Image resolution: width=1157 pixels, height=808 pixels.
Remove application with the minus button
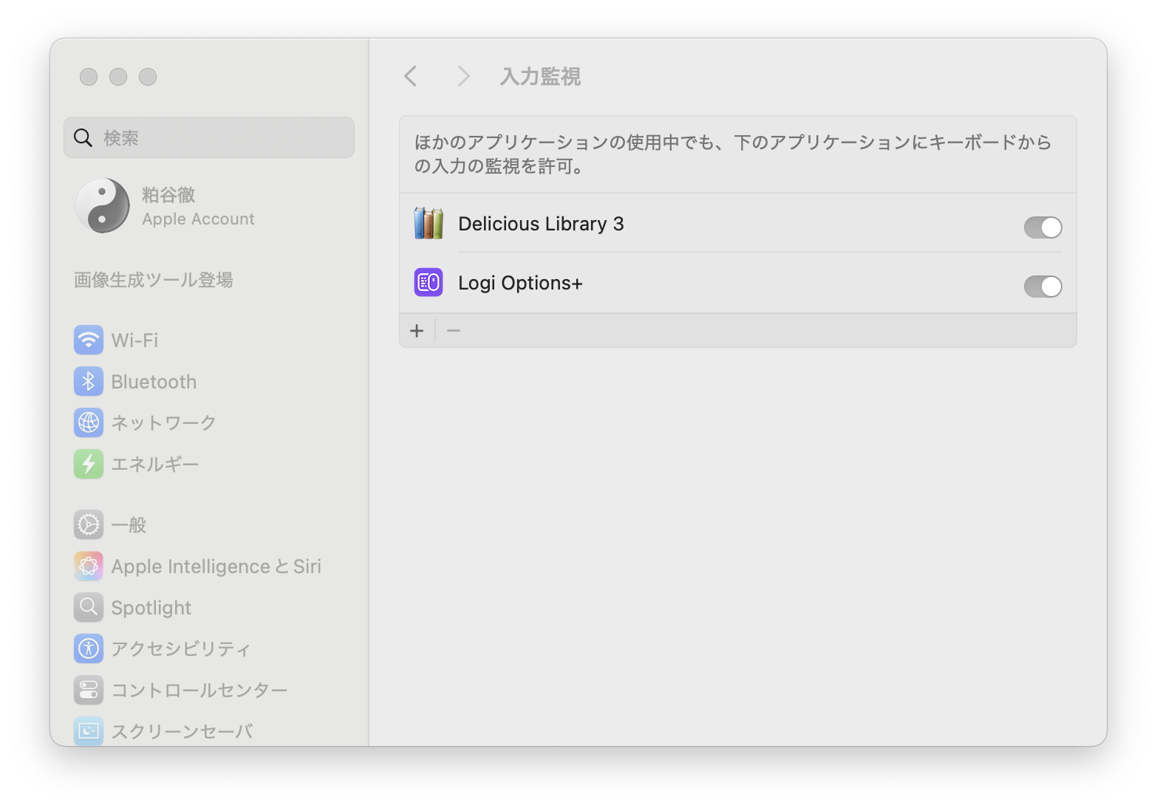[x=454, y=331]
